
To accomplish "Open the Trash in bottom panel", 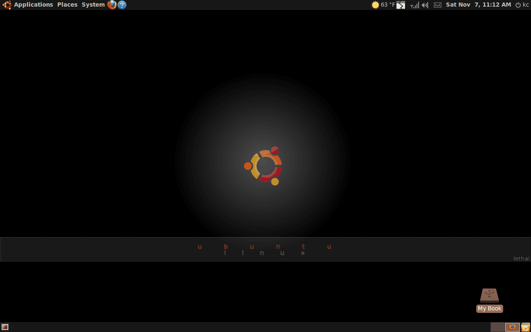I will 526,327.
